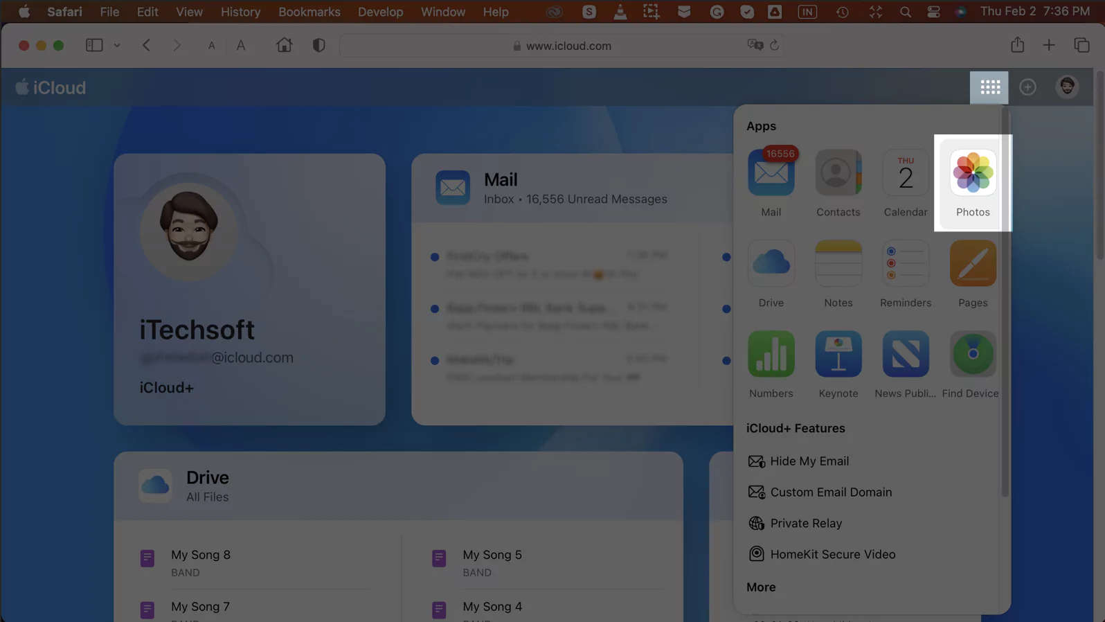This screenshot has width=1105, height=622.
Task: Launch the Numbers app icon
Action: click(x=771, y=354)
